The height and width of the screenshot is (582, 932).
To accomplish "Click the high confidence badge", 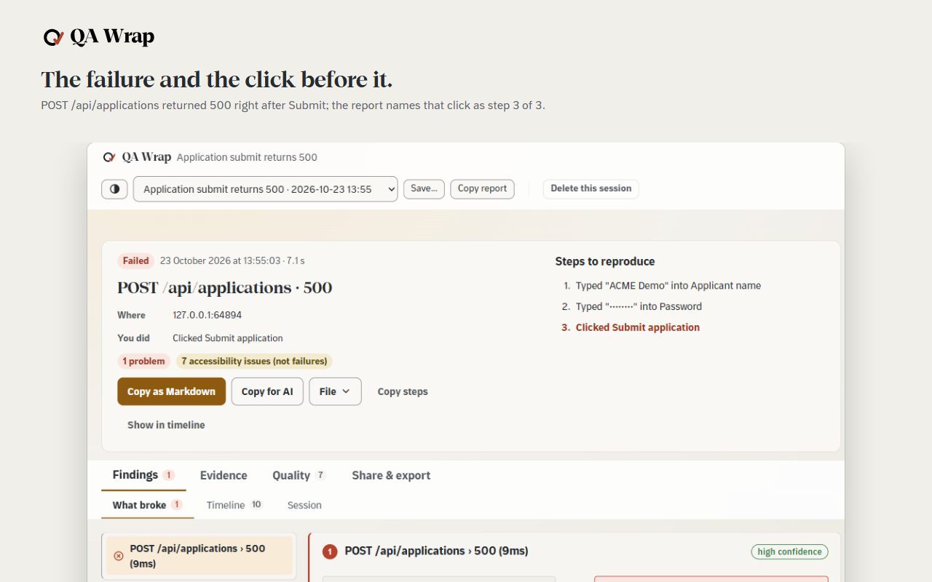I will [x=789, y=551].
